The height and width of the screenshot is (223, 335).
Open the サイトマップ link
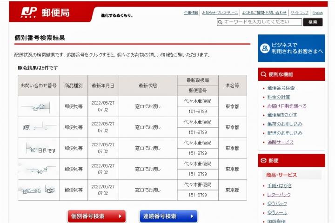pos(299,13)
